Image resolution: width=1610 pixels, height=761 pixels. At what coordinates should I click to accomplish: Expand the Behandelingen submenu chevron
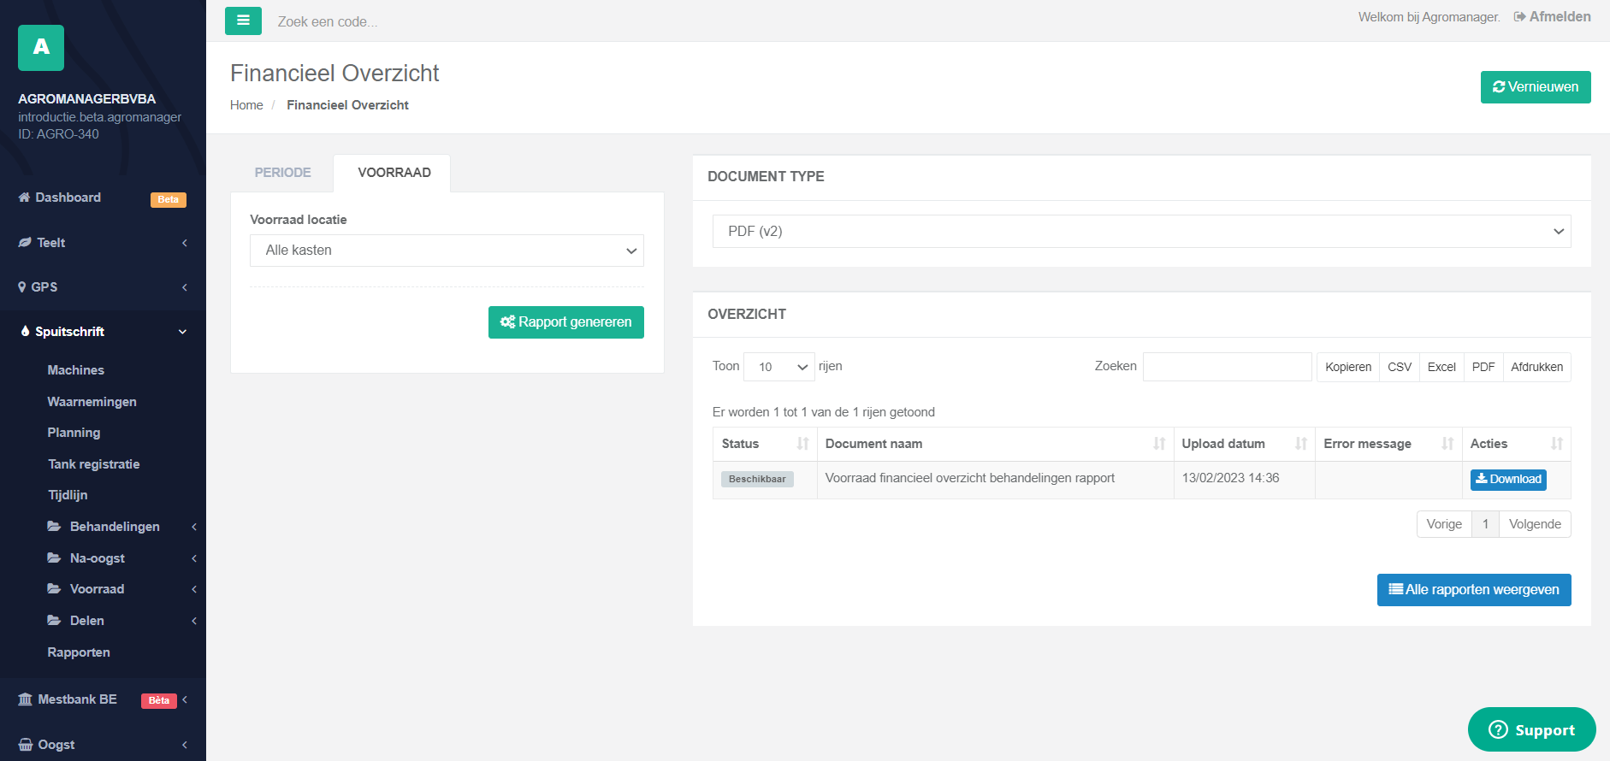pos(194,527)
